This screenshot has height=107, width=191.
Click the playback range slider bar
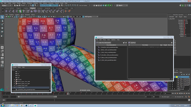pyautogui.click(x=37, y=97)
